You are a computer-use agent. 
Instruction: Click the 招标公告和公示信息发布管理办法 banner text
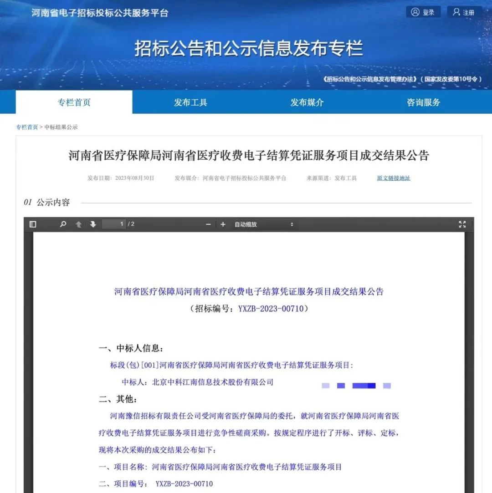pyautogui.click(x=402, y=79)
